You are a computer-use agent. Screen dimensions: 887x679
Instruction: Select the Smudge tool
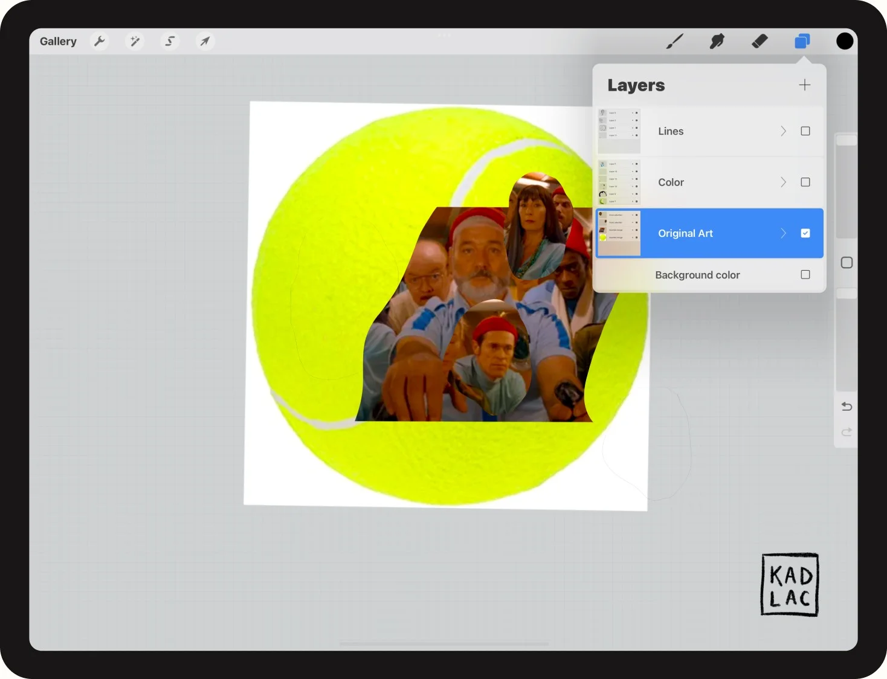click(x=717, y=41)
